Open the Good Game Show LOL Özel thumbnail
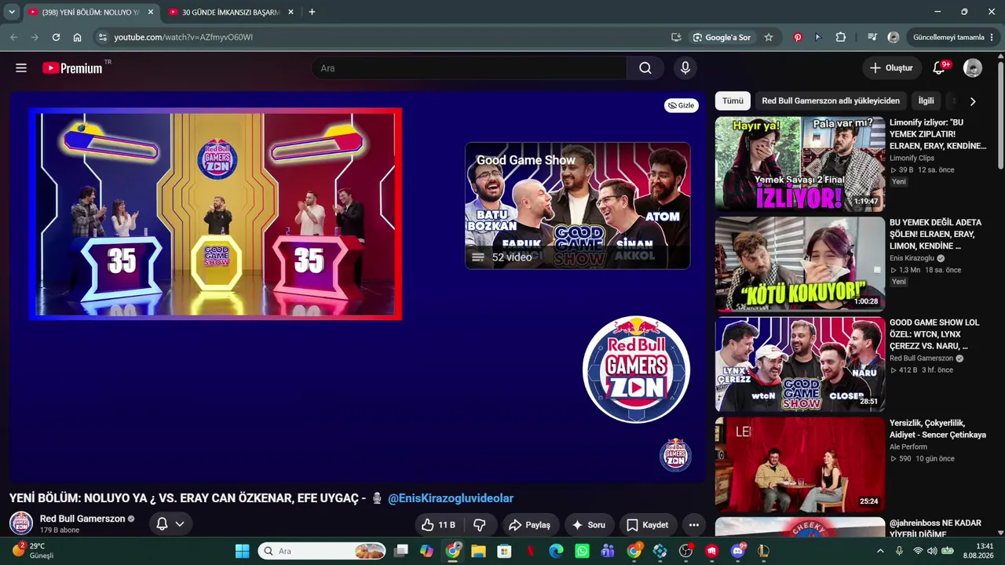 800,364
